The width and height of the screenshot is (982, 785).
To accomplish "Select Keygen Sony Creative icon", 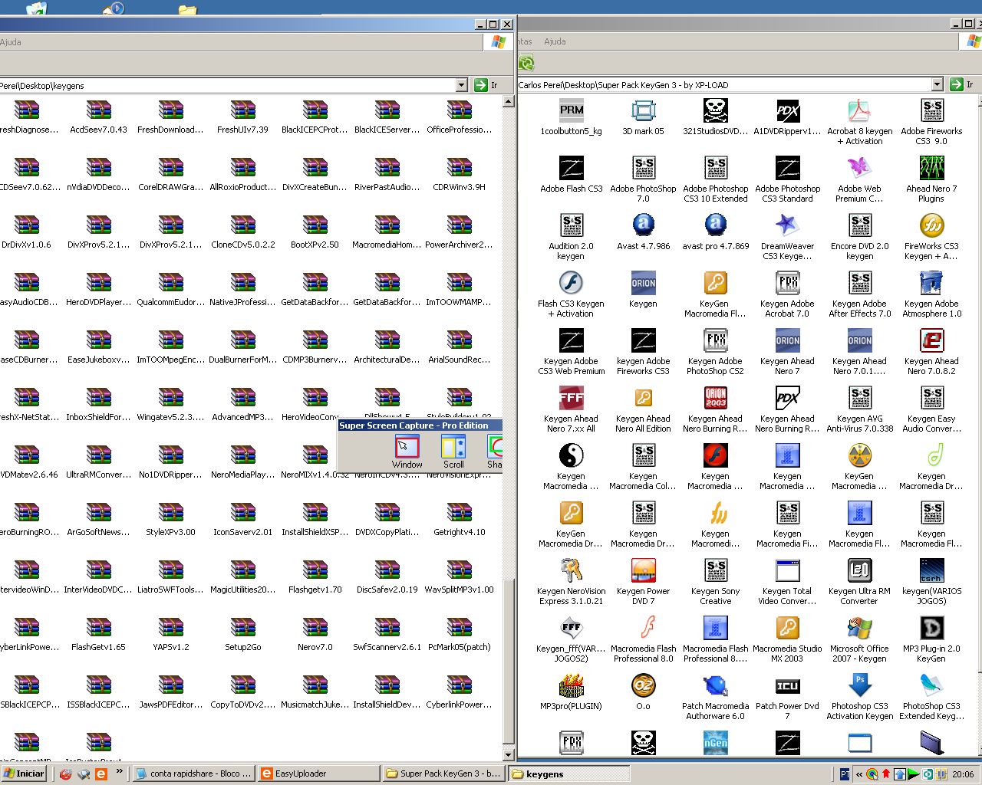I will pyautogui.click(x=716, y=570).
